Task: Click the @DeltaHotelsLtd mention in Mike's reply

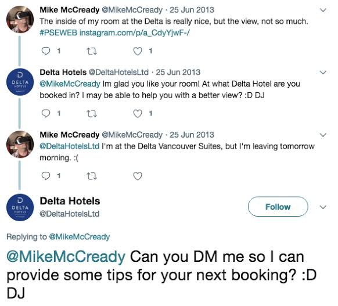Action: 70,146
